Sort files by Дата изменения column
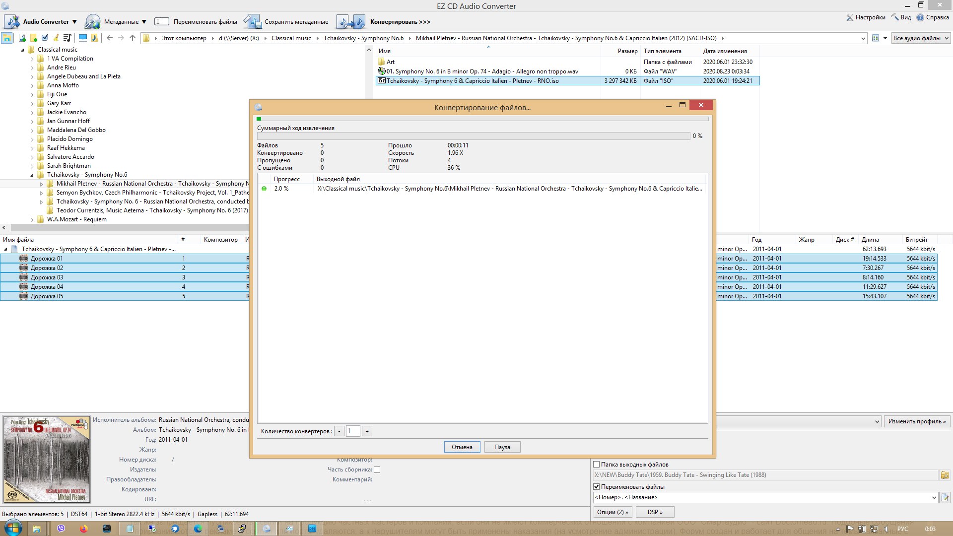 tap(725, 51)
